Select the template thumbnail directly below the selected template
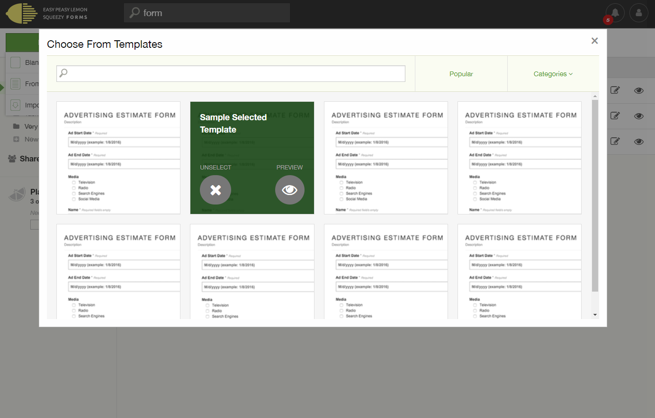This screenshot has height=418, width=655. click(x=252, y=272)
